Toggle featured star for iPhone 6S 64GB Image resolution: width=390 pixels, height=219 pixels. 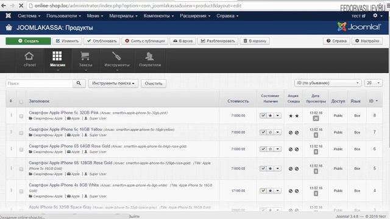[271, 149]
